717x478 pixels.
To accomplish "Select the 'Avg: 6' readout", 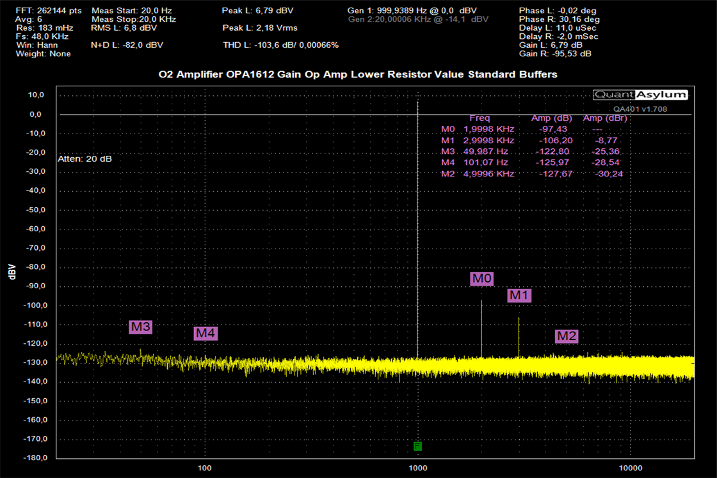I will (28, 19).
